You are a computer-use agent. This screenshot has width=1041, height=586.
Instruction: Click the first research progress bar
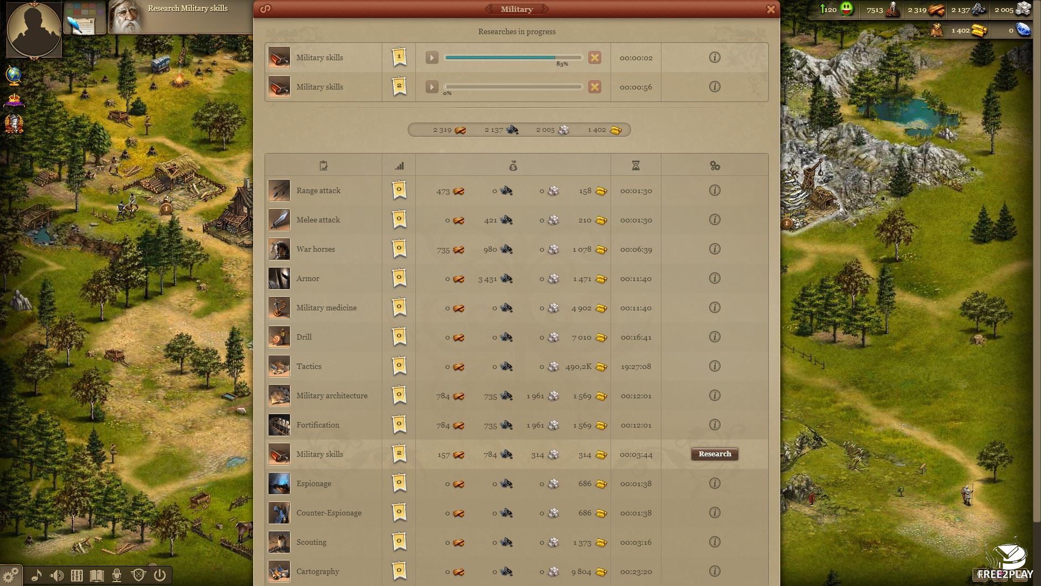(x=513, y=58)
